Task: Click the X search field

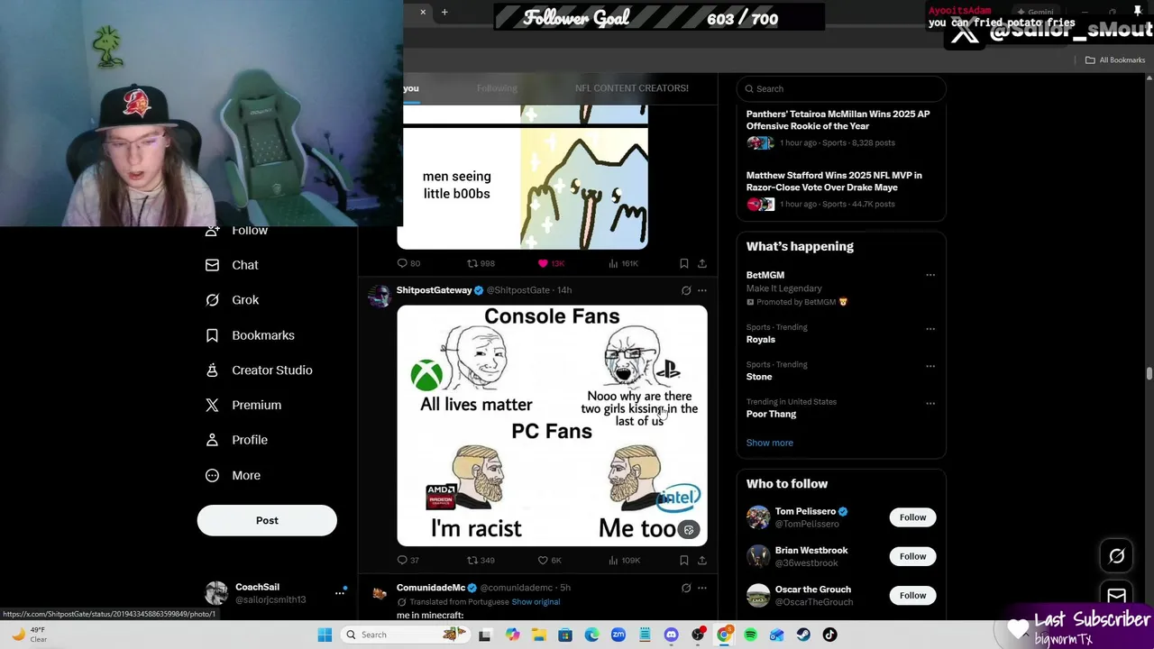Action: [x=841, y=88]
